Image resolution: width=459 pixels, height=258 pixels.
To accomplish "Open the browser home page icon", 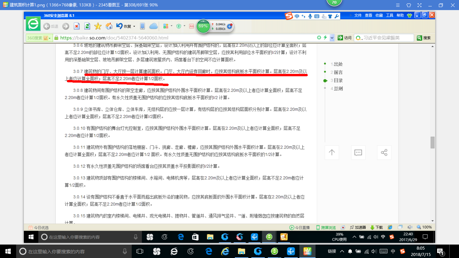I will (109, 26).
